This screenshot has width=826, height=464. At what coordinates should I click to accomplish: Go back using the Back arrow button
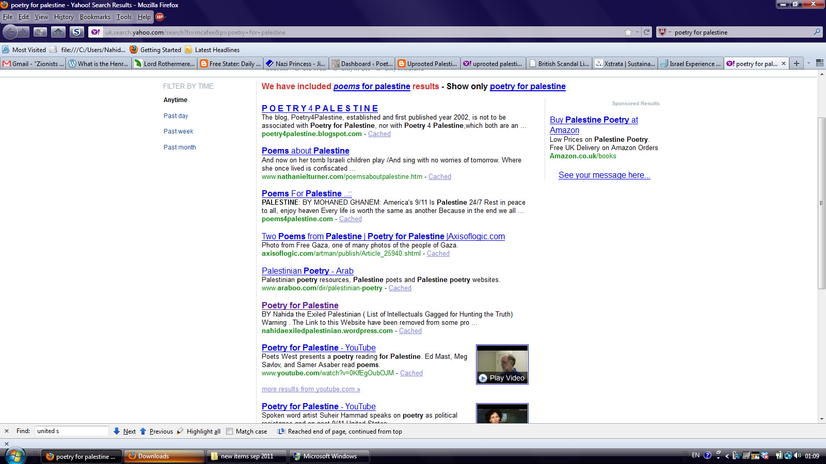pos(10,32)
